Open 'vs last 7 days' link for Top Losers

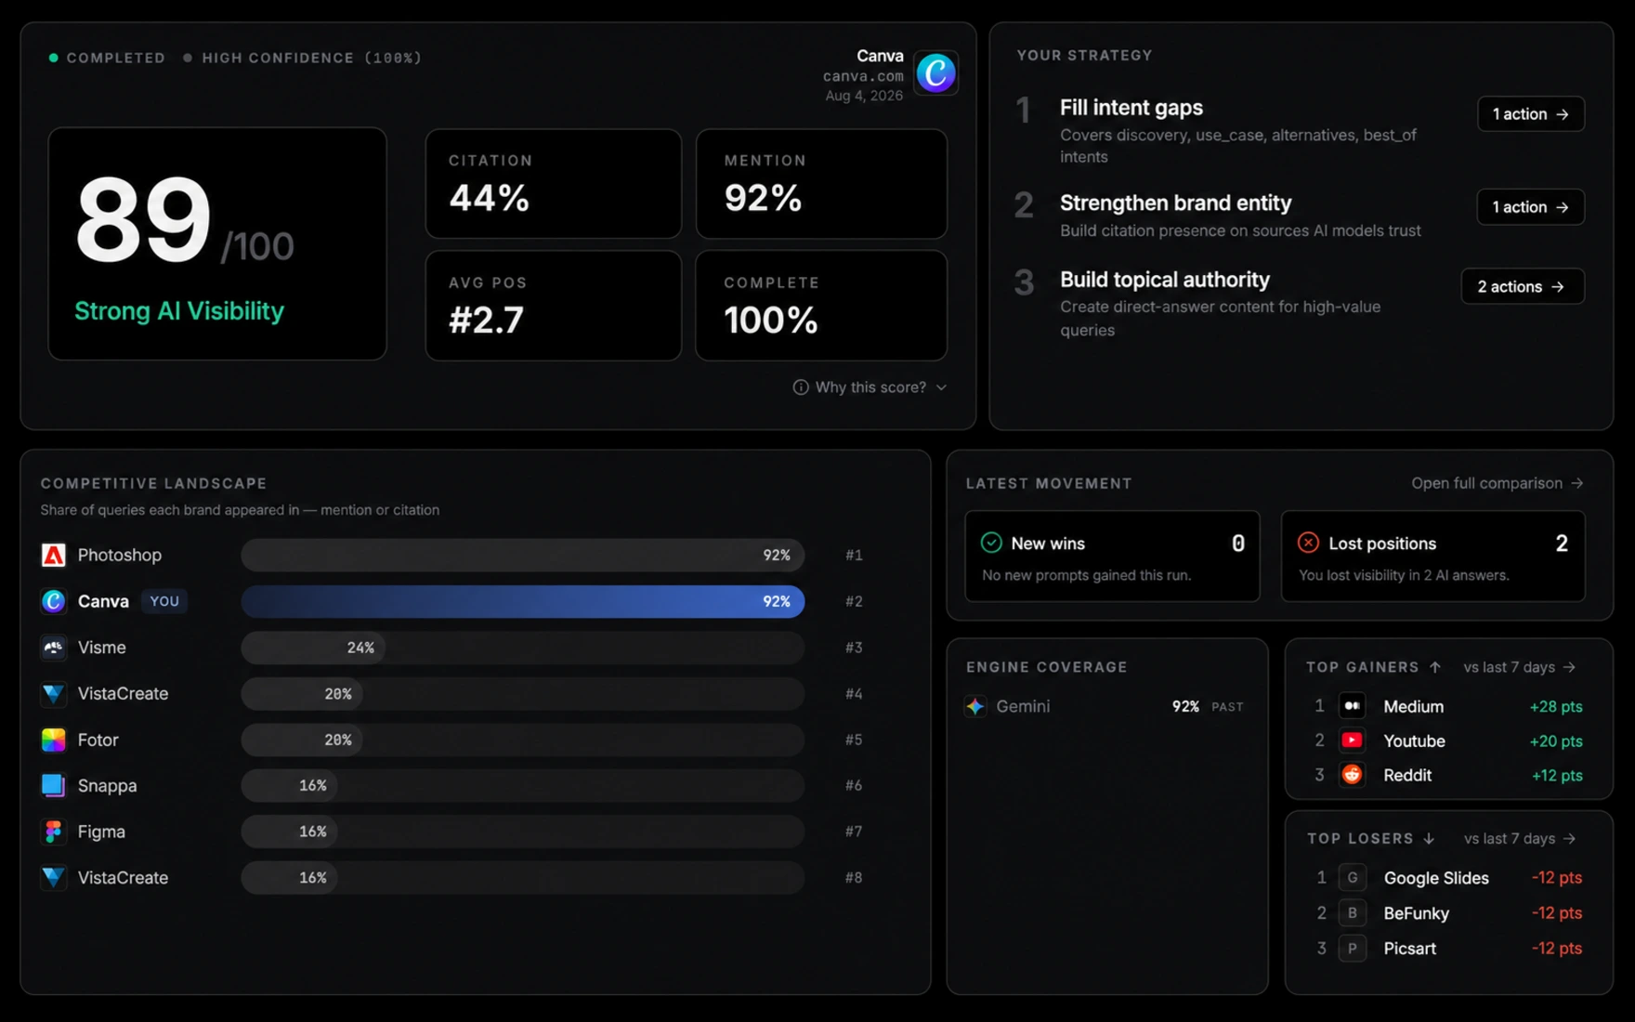click(1520, 838)
